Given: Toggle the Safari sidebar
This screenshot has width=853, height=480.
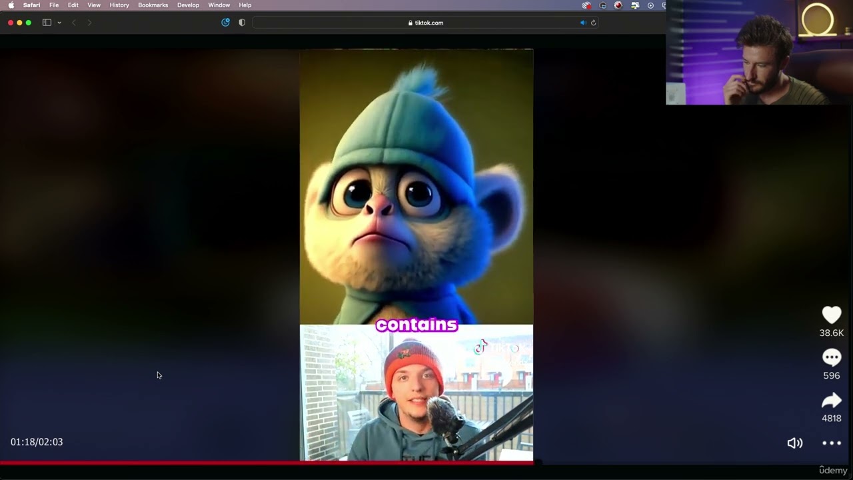Looking at the screenshot, I should [47, 23].
